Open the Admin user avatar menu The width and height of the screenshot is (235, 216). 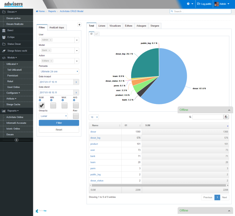pos(222,4)
